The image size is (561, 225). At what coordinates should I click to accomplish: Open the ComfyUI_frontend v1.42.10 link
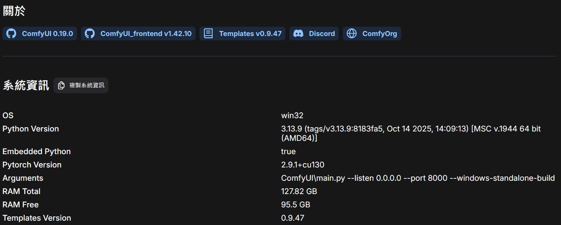pos(145,34)
